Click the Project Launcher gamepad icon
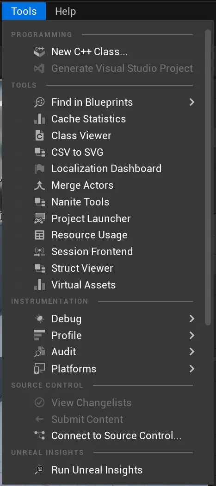The width and height of the screenshot is (216, 486). pyautogui.click(x=40, y=219)
